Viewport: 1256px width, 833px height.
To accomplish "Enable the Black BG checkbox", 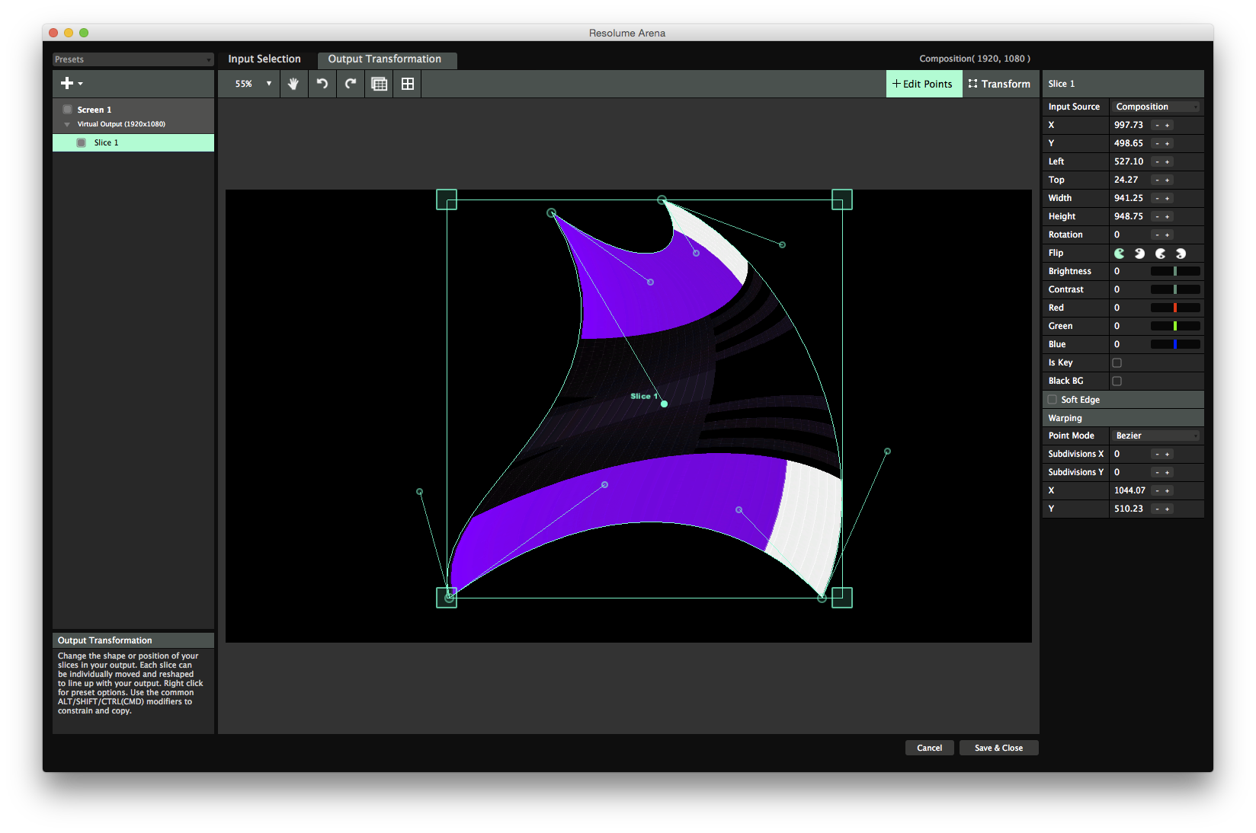I will pyautogui.click(x=1117, y=381).
